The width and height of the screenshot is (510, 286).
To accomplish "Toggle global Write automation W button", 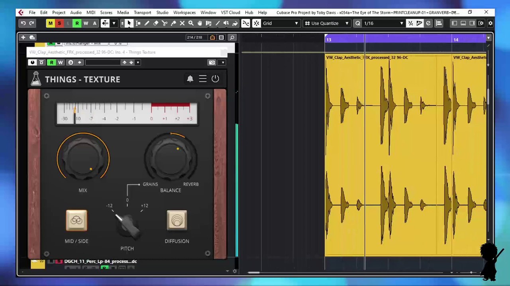I will click(x=86, y=23).
